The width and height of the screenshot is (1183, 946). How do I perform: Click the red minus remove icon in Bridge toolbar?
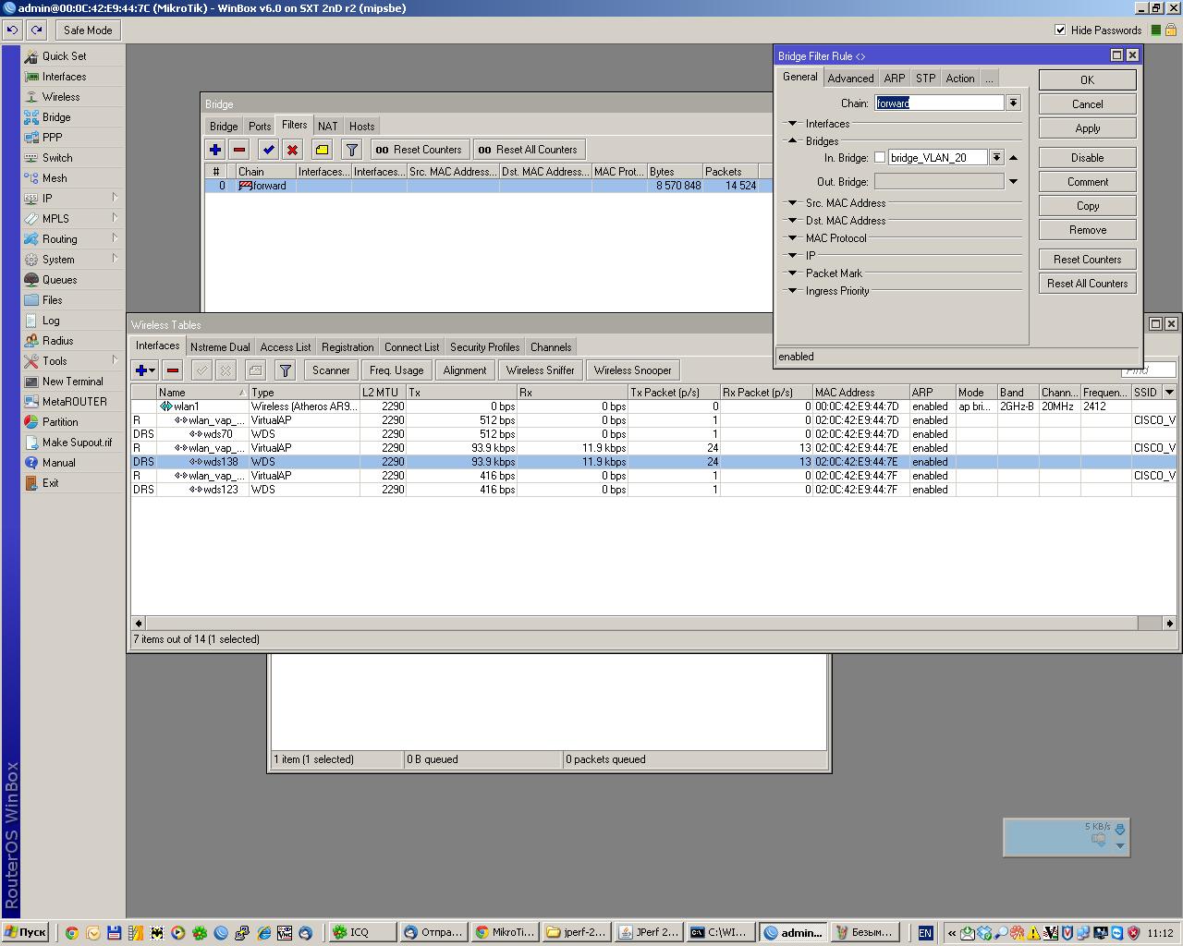[x=239, y=150]
